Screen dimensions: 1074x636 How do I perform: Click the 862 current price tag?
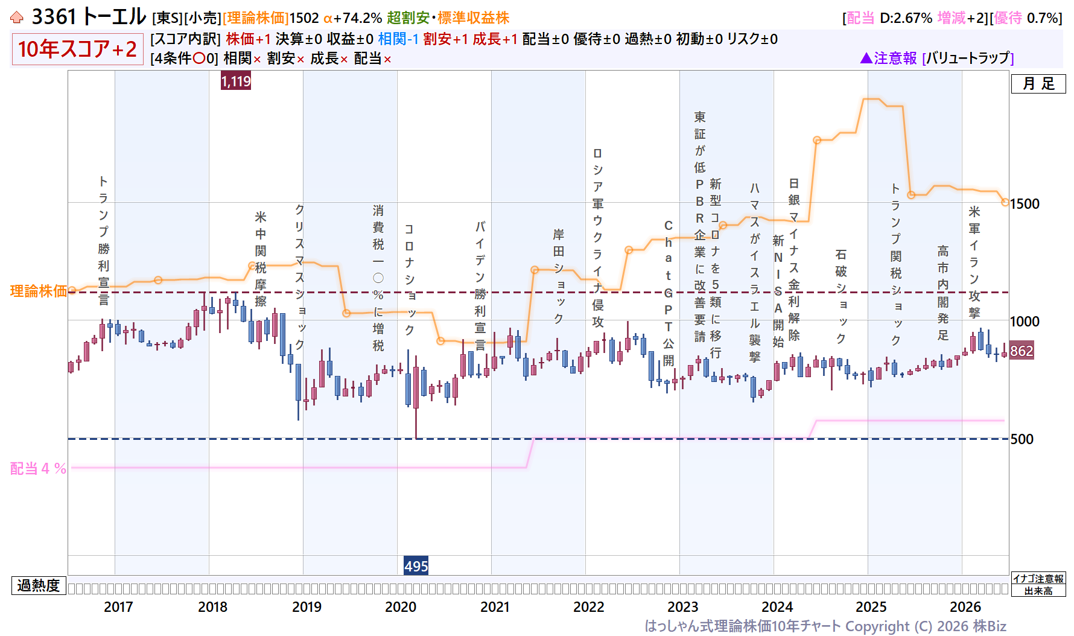click(x=1022, y=351)
